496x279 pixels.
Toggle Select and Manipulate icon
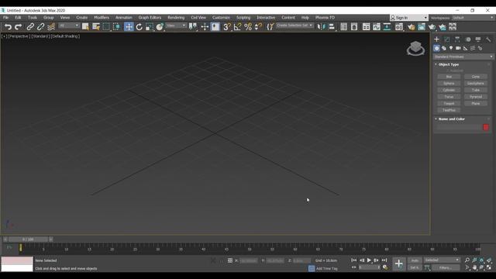coord(205,27)
